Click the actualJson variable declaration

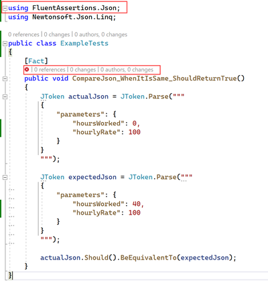pos(88,97)
